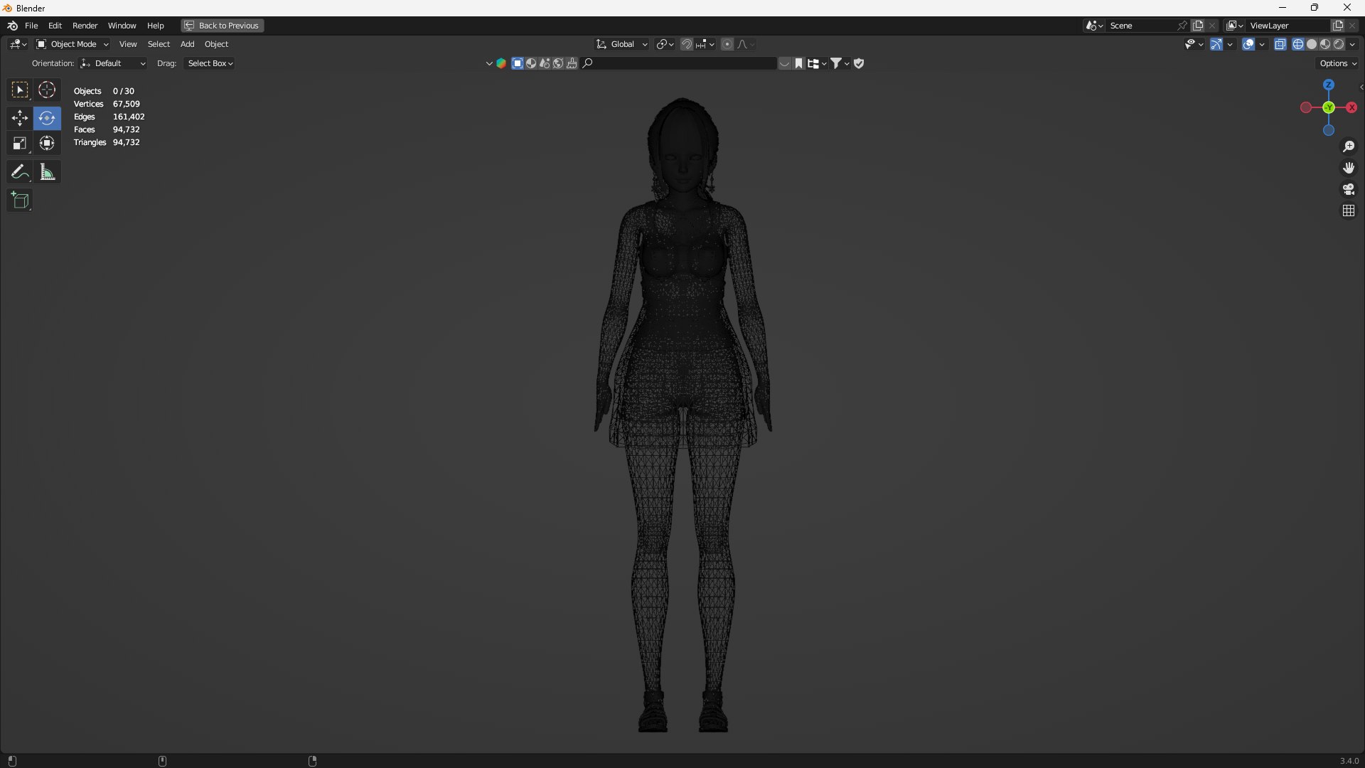
Task: Open the Drag Select Box dropdown
Action: click(x=210, y=63)
